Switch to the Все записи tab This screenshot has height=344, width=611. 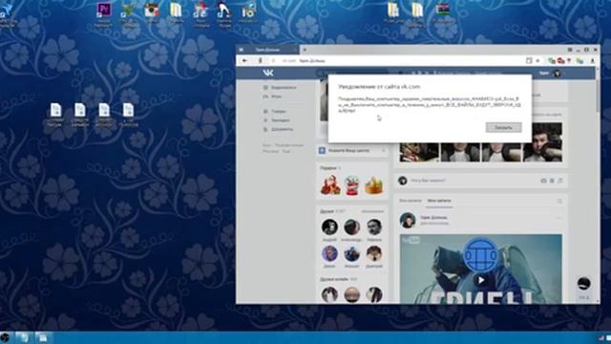(410, 201)
